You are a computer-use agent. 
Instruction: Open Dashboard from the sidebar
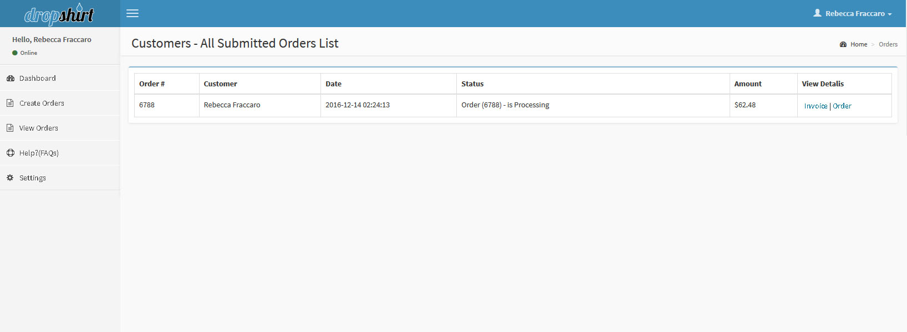tap(60, 78)
